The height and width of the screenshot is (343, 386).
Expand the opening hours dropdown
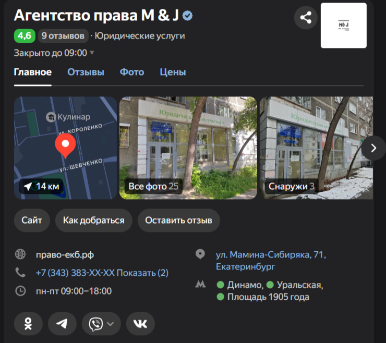(x=92, y=53)
